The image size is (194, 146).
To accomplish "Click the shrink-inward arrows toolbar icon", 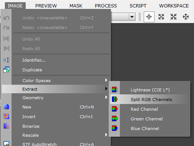I will 174,17.
